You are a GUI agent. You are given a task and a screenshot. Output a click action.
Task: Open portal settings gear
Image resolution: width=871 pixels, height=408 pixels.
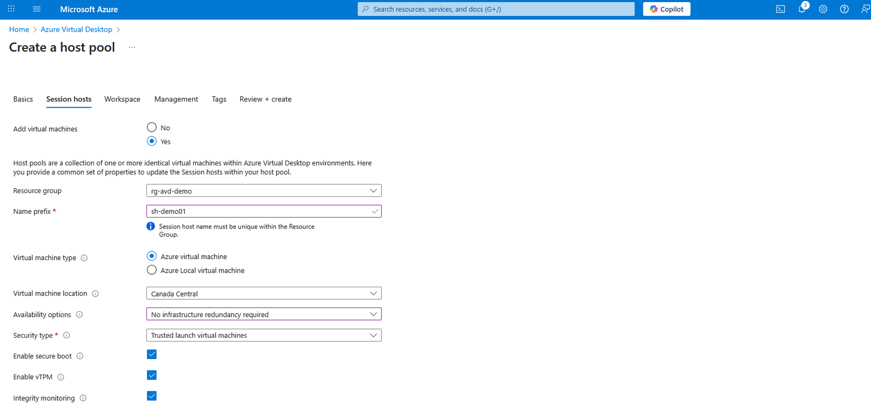click(823, 9)
